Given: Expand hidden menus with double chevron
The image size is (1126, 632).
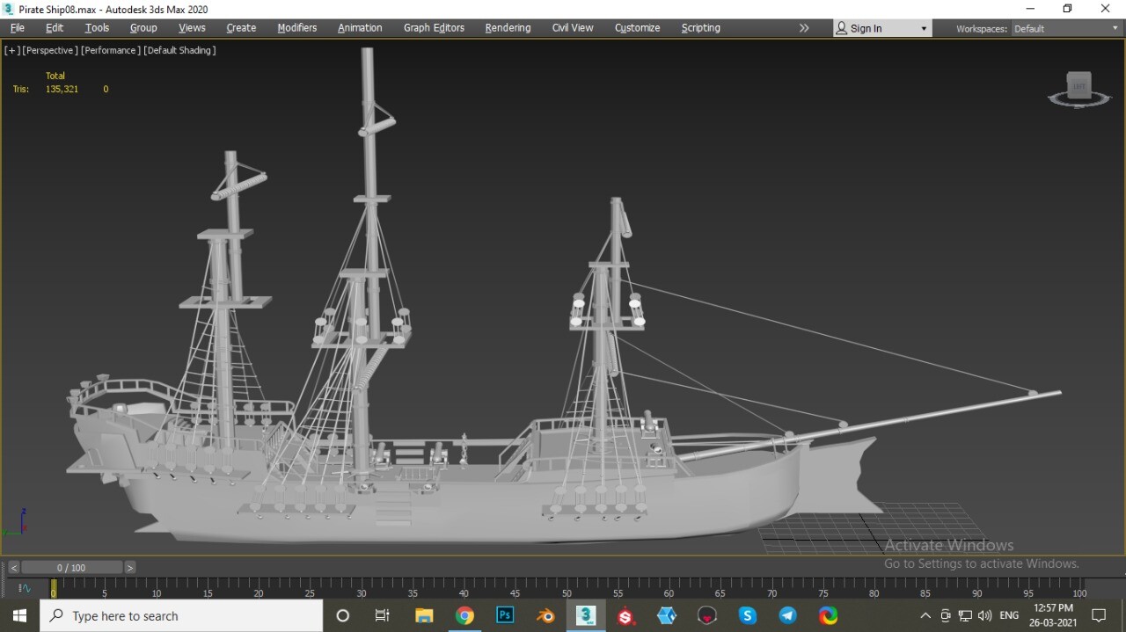Looking at the screenshot, I should [x=803, y=28].
